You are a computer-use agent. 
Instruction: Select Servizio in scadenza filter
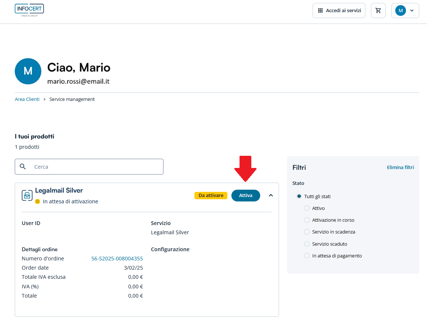point(307,232)
